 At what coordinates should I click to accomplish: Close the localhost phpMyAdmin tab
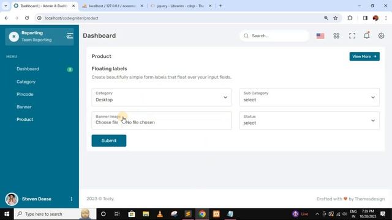click(141, 5)
